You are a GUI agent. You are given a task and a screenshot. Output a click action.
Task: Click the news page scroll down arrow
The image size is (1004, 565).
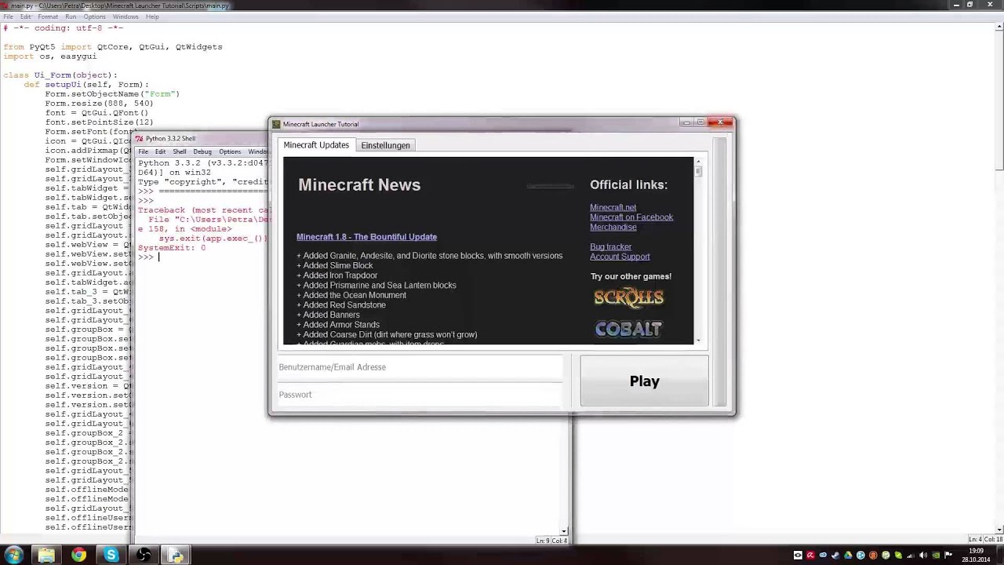[698, 341]
